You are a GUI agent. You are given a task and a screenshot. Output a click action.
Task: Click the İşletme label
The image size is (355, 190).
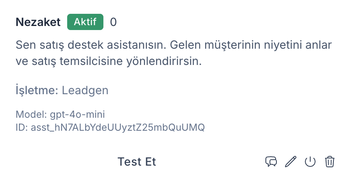(37, 90)
